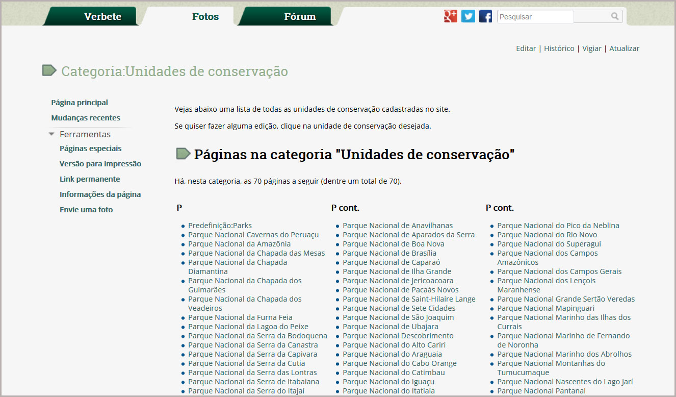The image size is (676, 397).
Task: Click the Editar link
Action: (526, 48)
